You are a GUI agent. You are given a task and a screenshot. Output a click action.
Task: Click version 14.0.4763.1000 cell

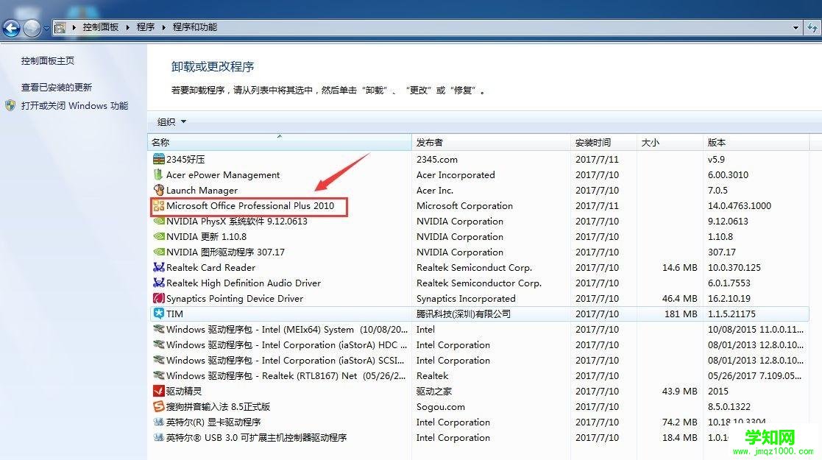[x=739, y=205]
